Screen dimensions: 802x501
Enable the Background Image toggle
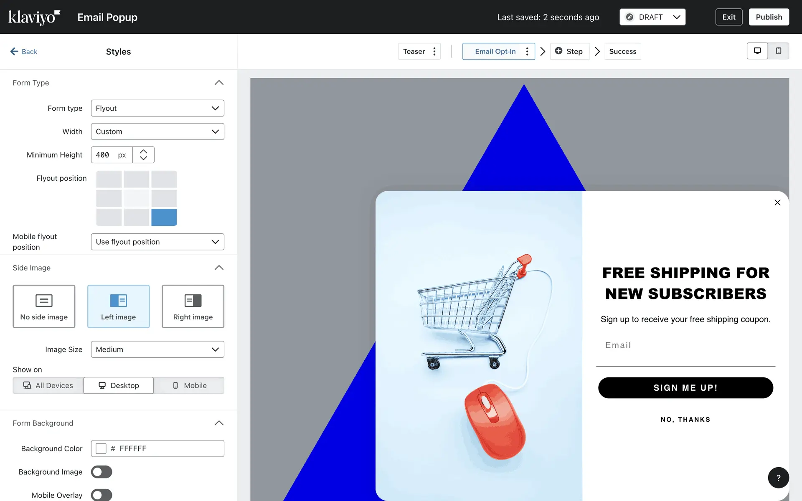coord(102,472)
